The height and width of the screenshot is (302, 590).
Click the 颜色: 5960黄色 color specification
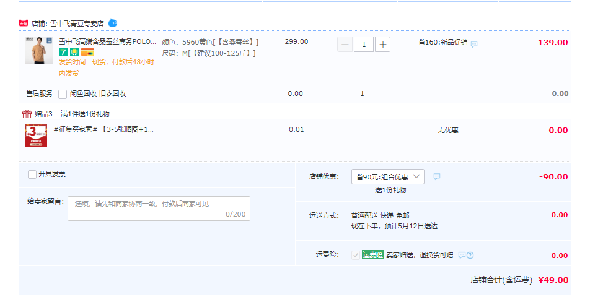click(x=210, y=42)
